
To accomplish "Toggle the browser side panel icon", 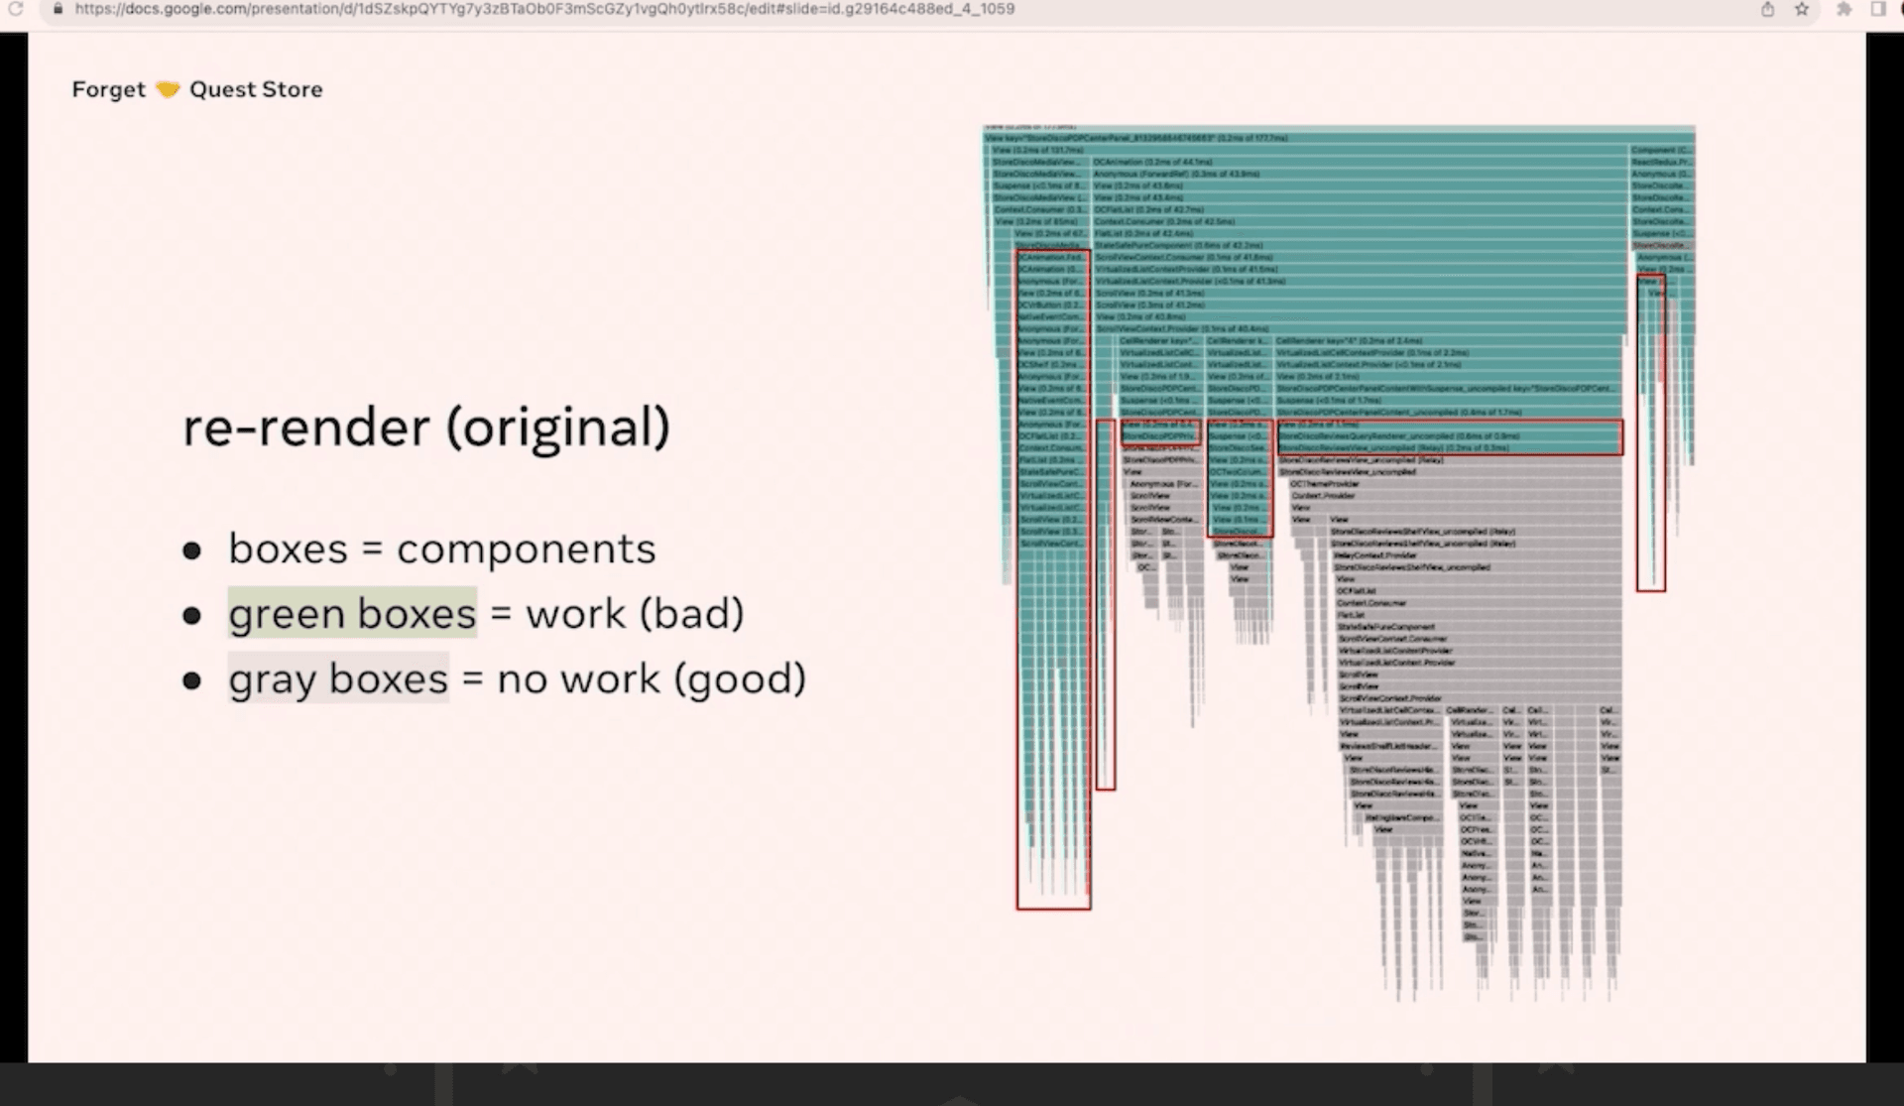I will tap(1878, 9).
